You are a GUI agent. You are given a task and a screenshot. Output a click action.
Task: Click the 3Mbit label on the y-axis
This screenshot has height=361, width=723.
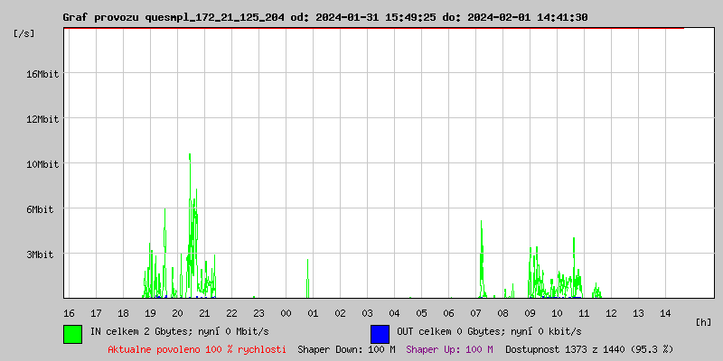tap(40, 255)
